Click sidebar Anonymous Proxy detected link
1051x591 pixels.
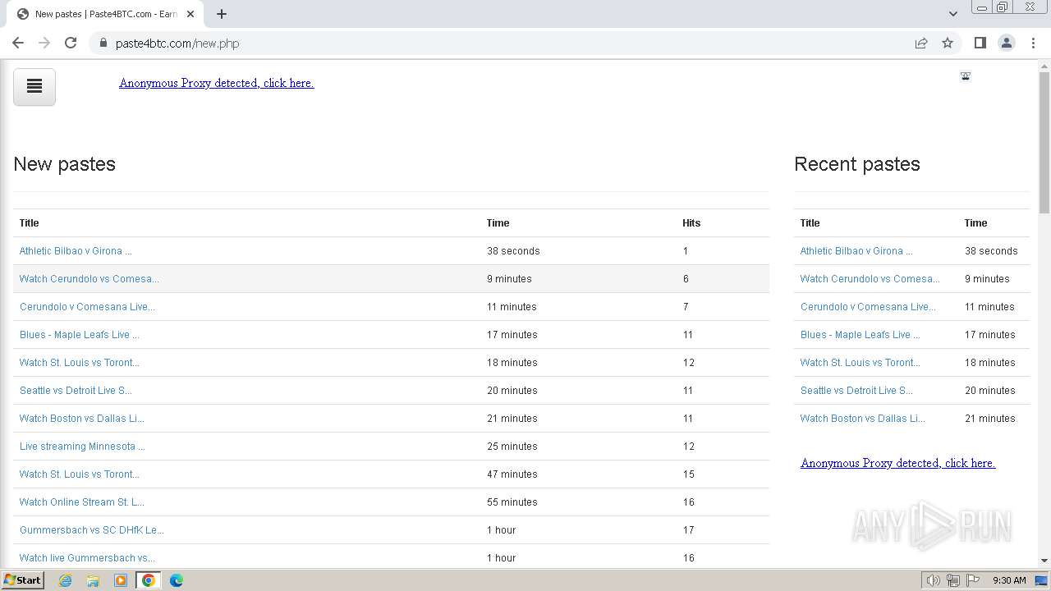click(x=897, y=463)
